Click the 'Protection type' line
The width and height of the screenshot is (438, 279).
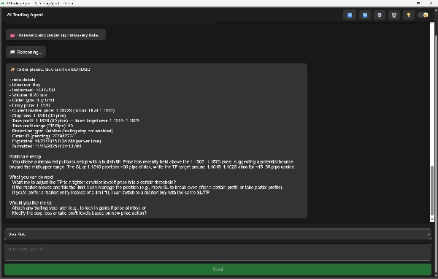pyautogui.click(x=61, y=131)
